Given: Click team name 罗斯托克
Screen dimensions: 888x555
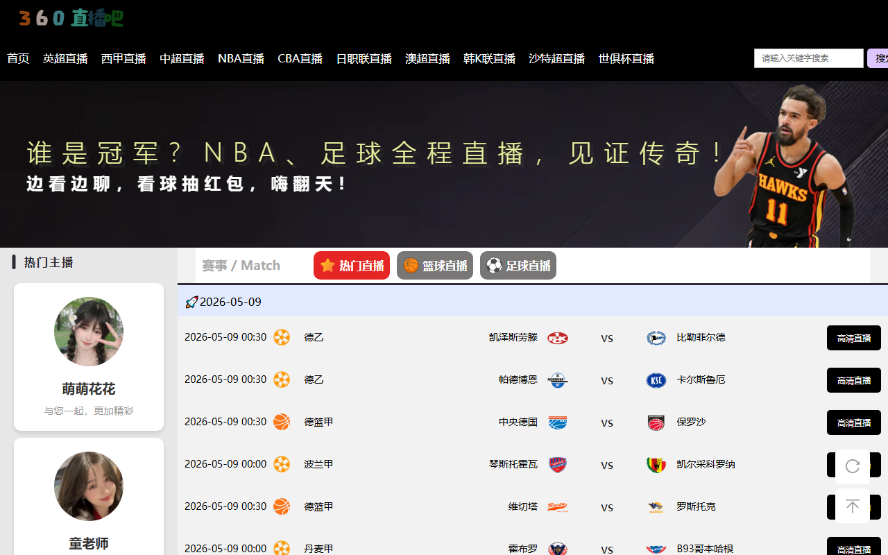Looking at the screenshot, I should coord(696,506).
